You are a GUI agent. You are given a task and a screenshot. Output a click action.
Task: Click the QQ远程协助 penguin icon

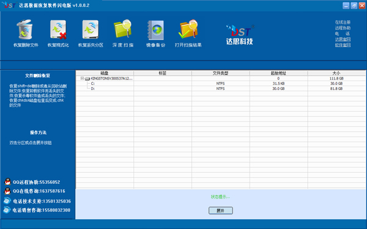(x=8, y=181)
